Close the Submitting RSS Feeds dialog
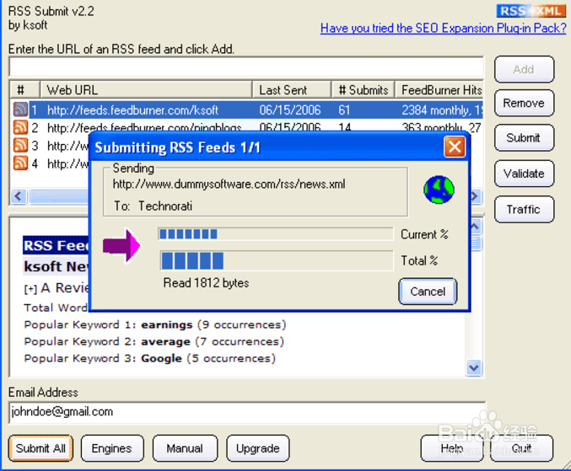Image resolution: width=571 pixels, height=471 pixels. coord(455,147)
